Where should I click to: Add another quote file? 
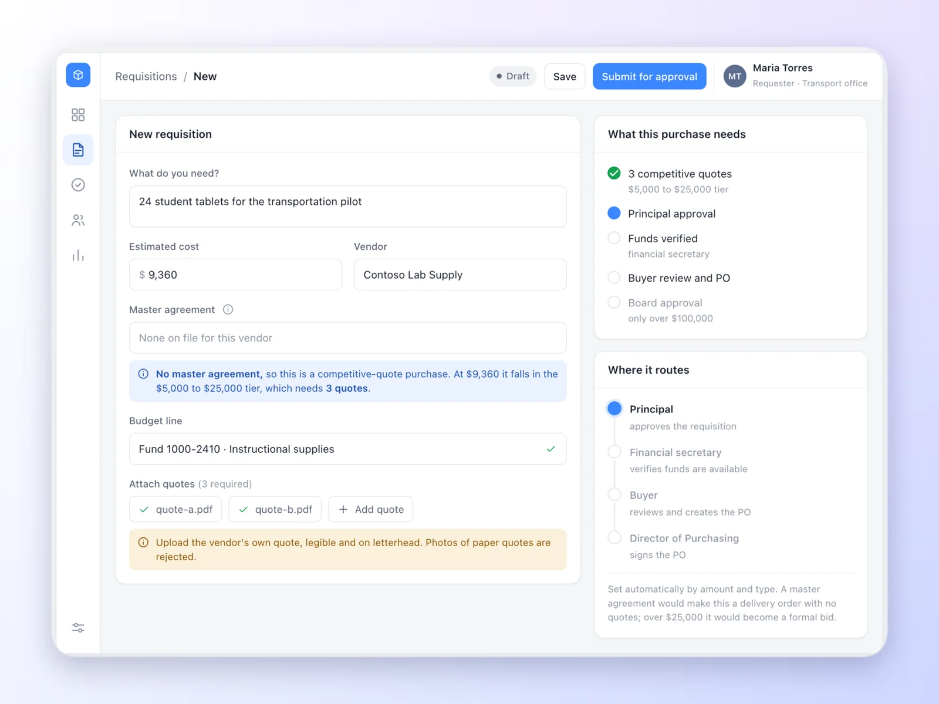click(x=371, y=509)
